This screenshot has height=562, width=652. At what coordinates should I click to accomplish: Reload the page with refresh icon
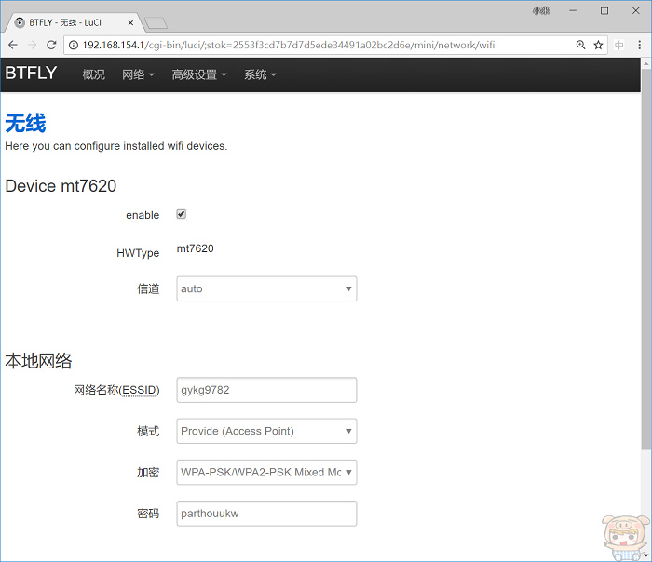51,45
